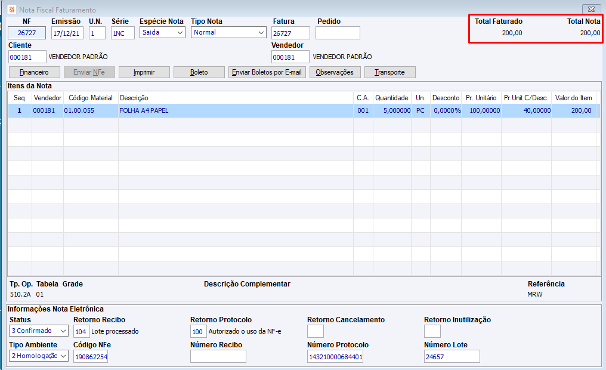Click the Vendedor code field in the header
The width and height of the screenshot is (606, 370).
(x=290, y=57)
